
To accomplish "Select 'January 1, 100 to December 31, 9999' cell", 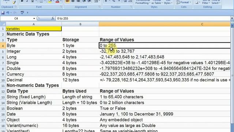I will [x=165, y=114].
